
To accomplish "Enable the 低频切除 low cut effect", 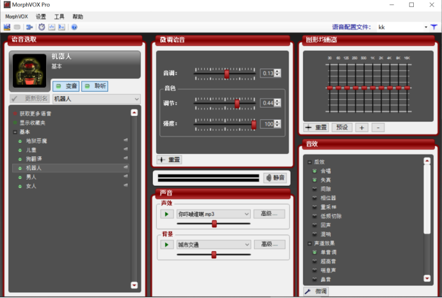I will pyautogui.click(x=315, y=216).
